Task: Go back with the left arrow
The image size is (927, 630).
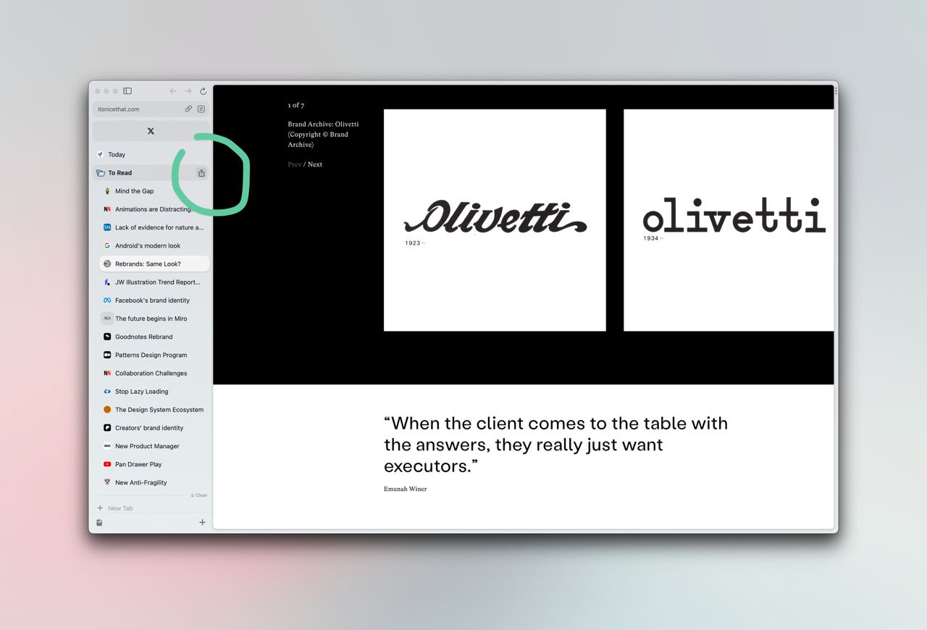Action: coord(173,91)
